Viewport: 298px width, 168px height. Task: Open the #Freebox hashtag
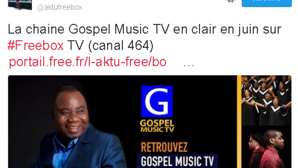pos(35,46)
